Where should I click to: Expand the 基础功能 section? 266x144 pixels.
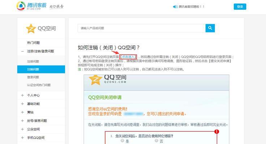point(22,104)
